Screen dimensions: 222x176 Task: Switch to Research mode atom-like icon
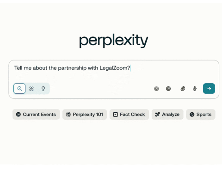coord(31,89)
